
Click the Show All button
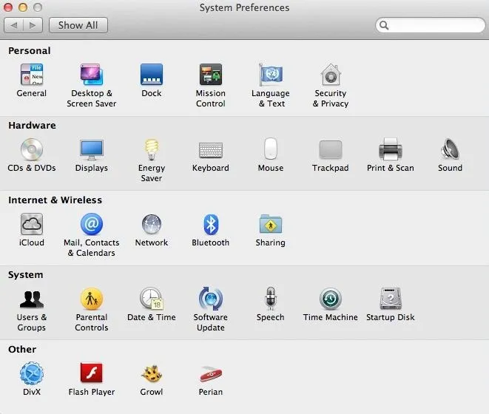(78, 25)
